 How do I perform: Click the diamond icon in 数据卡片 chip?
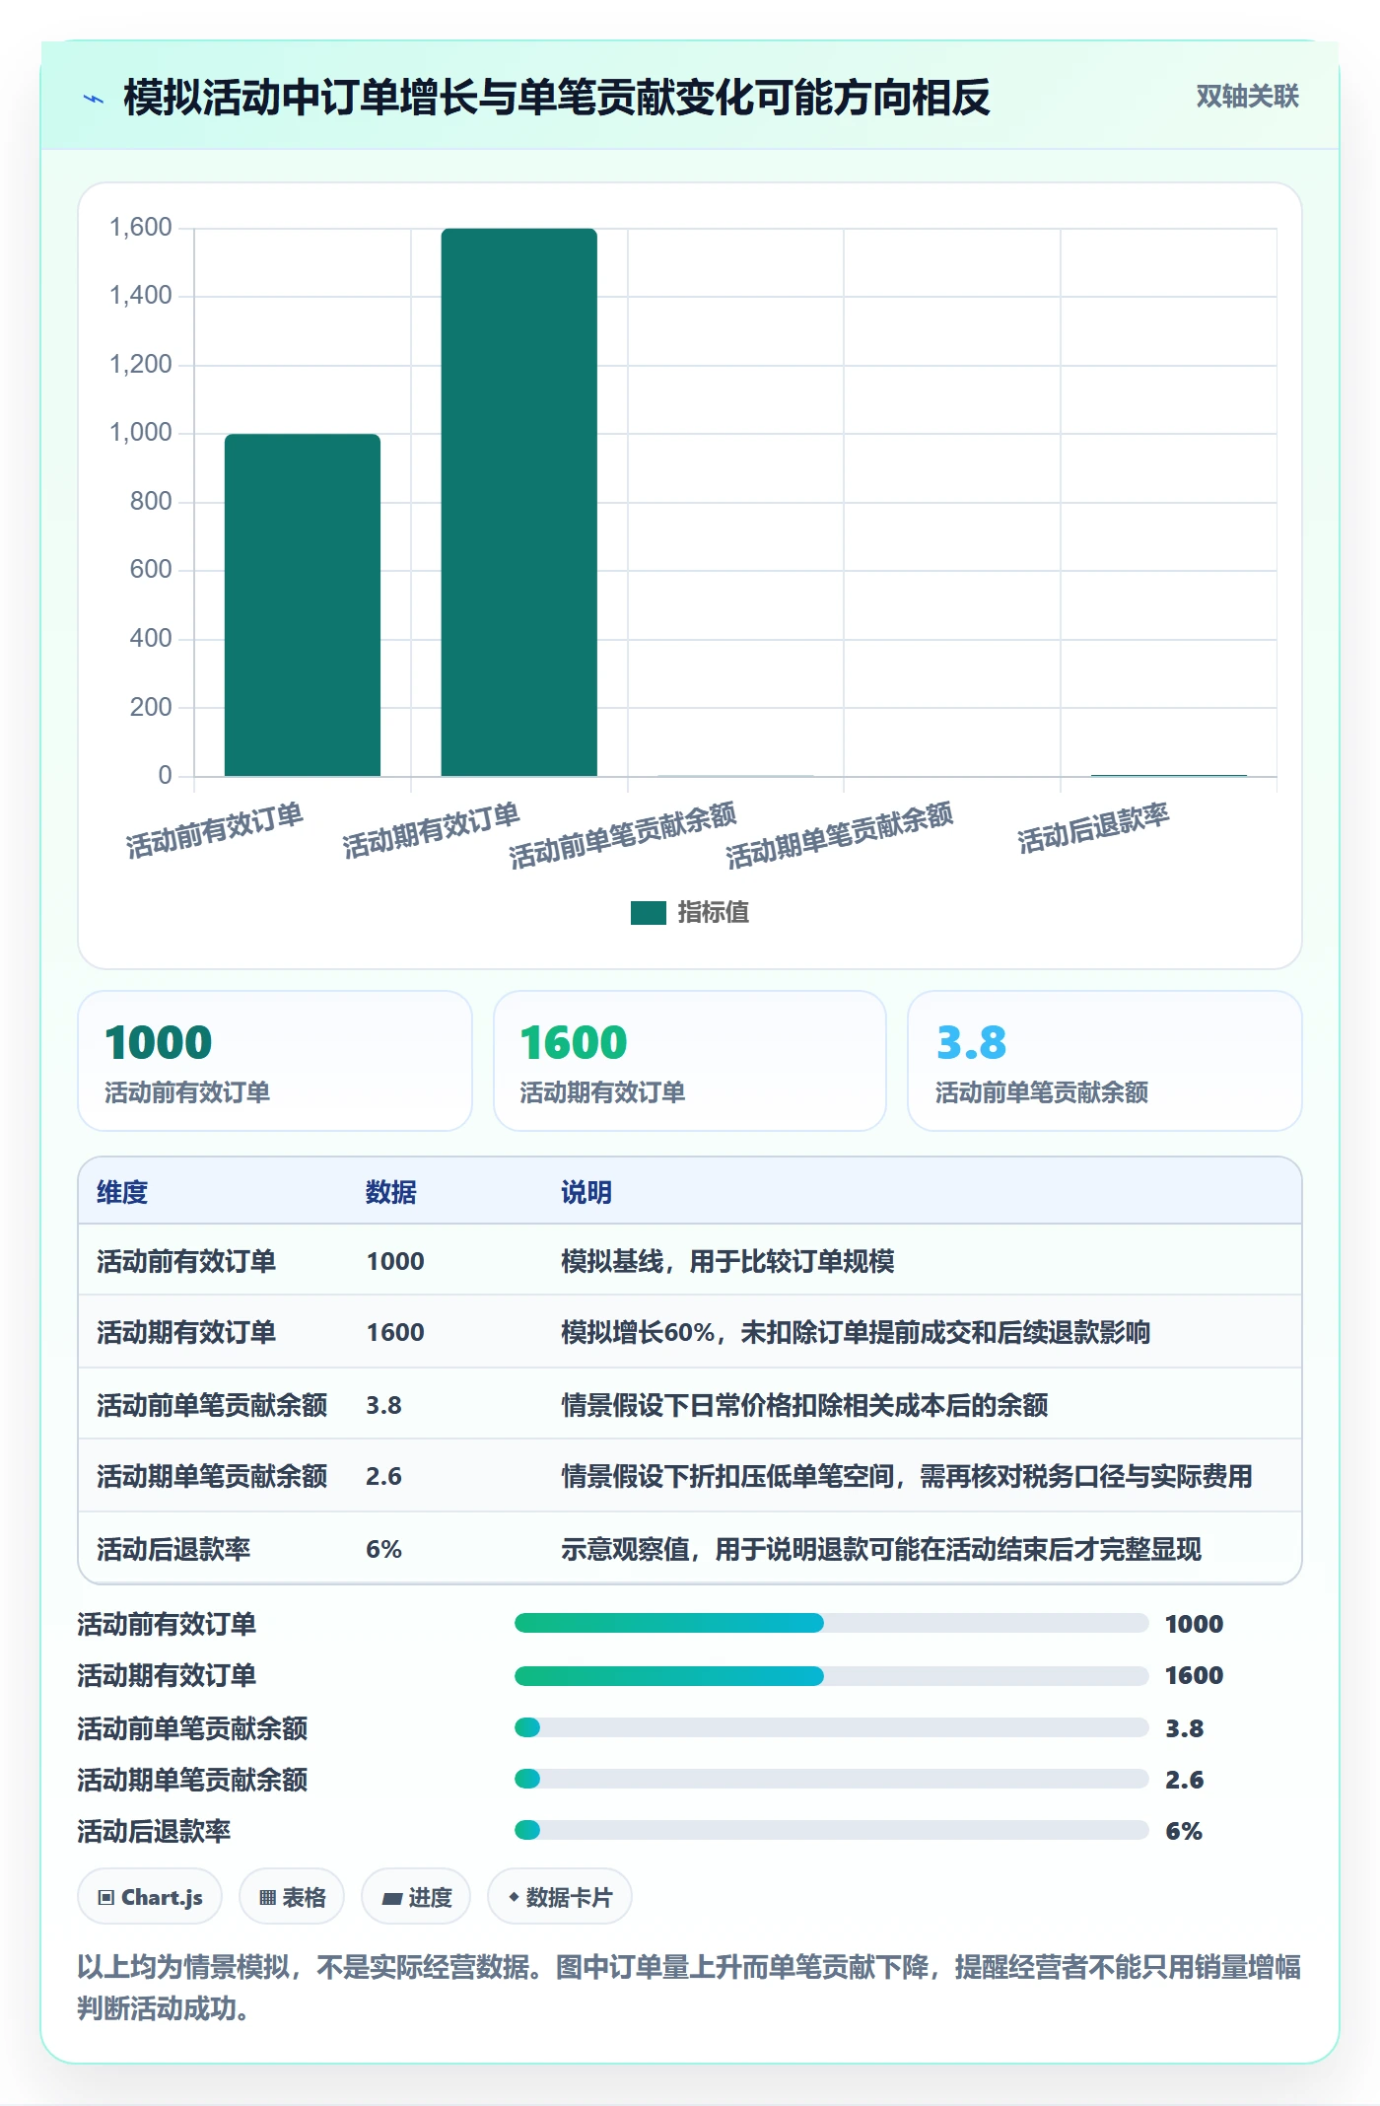514,1897
